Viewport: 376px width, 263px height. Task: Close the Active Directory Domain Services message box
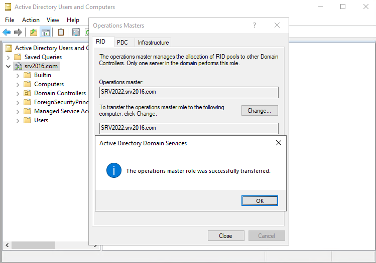[x=279, y=143]
